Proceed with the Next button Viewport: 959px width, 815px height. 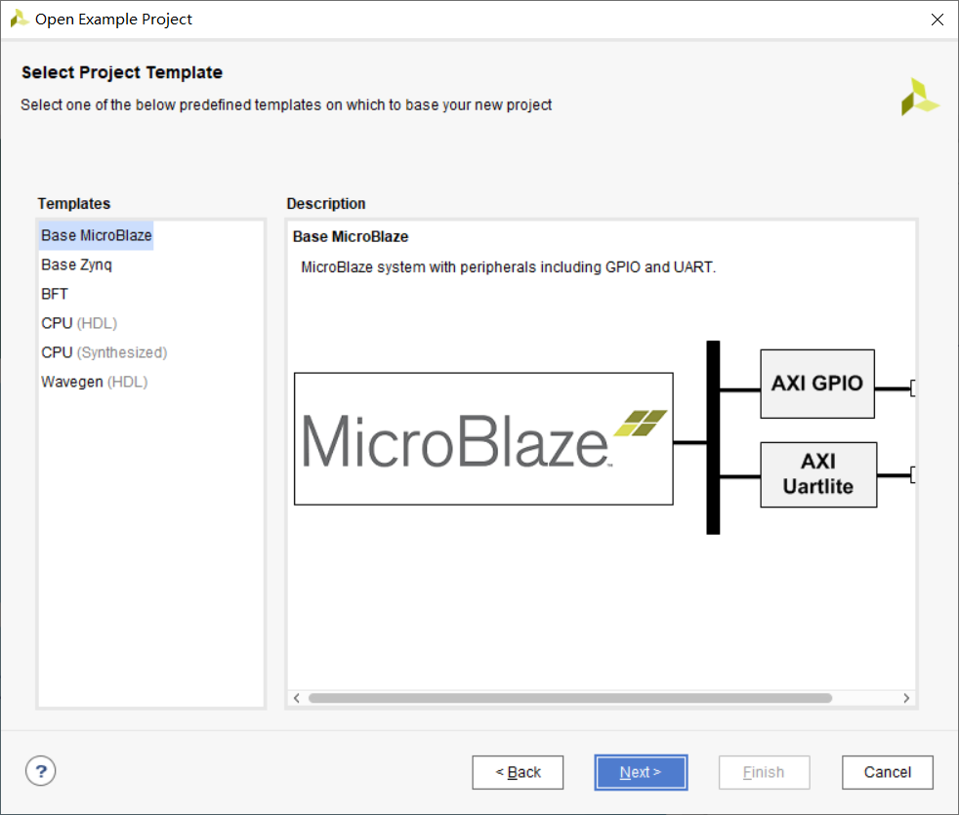tap(641, 772)
